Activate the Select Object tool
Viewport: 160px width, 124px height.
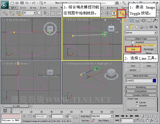tap(40, 14)
